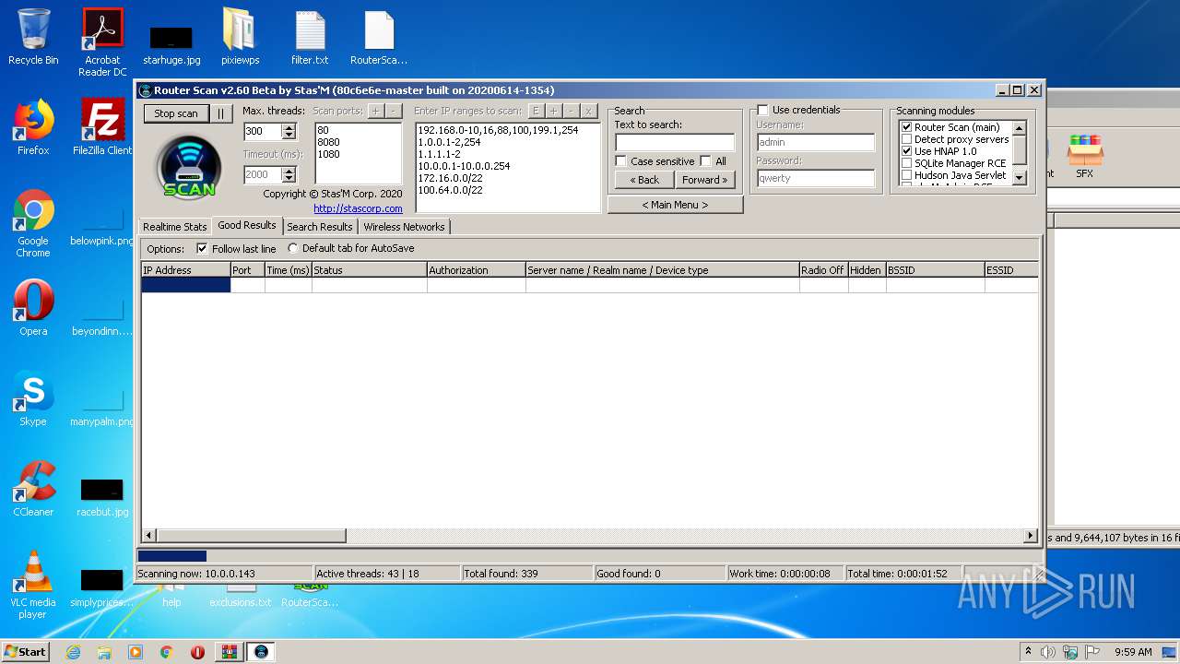Uncheck the Router Scan (main) module
This screenshot has width=1180, height=664.
click(906, 127)
